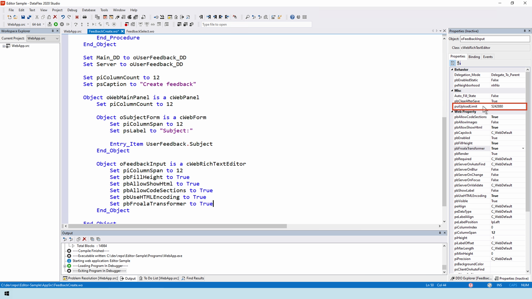Click the Find magnifier icon
This screenshot has height=299, width=532.
point(247,17)
